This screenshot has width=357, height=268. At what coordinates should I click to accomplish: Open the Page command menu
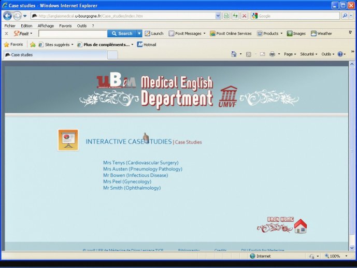pyautogui.click(x=290, y=54)
